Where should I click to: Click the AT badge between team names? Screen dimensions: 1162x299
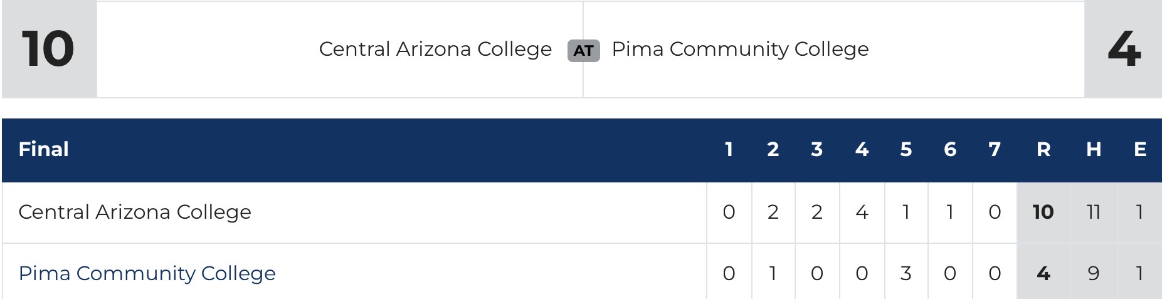[583, 50]
